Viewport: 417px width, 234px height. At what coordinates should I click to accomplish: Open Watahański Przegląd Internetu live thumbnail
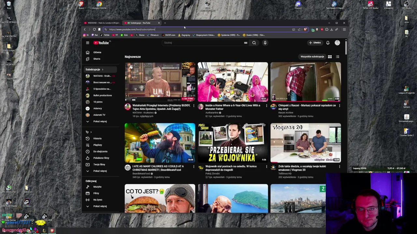tap(160, 82)
